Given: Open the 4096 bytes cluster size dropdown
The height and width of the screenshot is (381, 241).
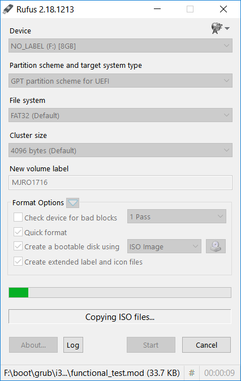Looking at the screenshot, I should [x=120, y=150].
